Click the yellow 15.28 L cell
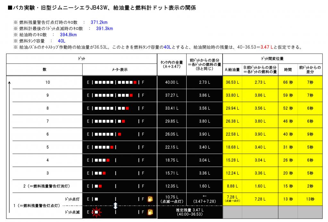Viewport: 328px width, 222px height. pos(232,160)
